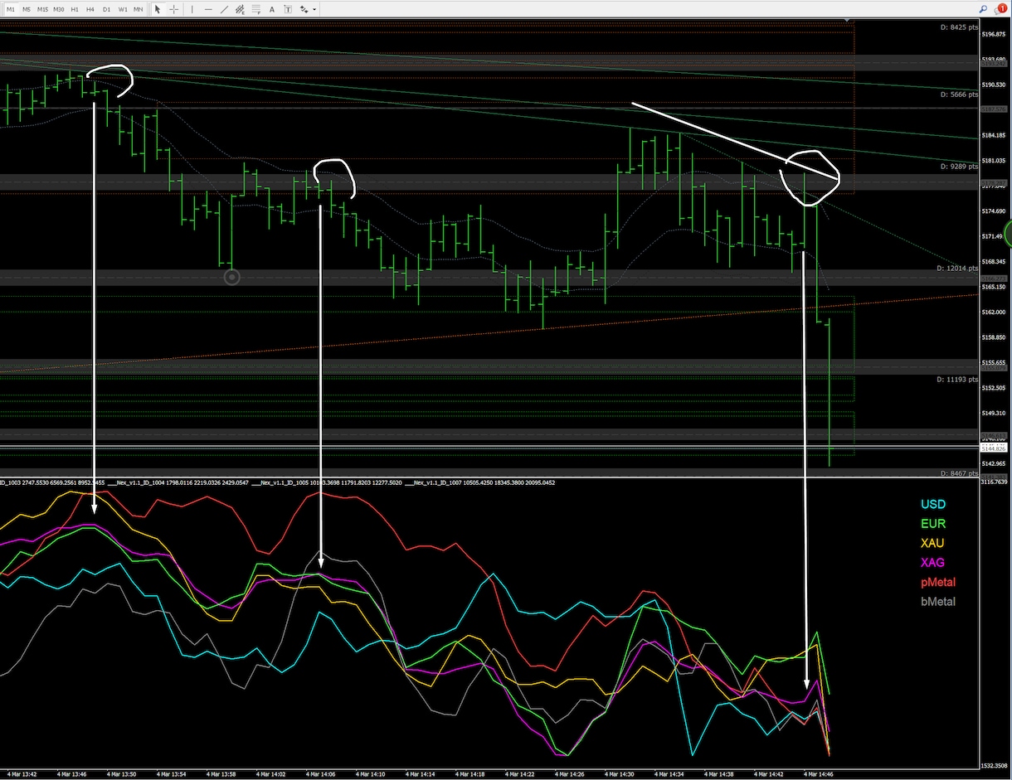Click the EUR legend label

pos(933,524)
